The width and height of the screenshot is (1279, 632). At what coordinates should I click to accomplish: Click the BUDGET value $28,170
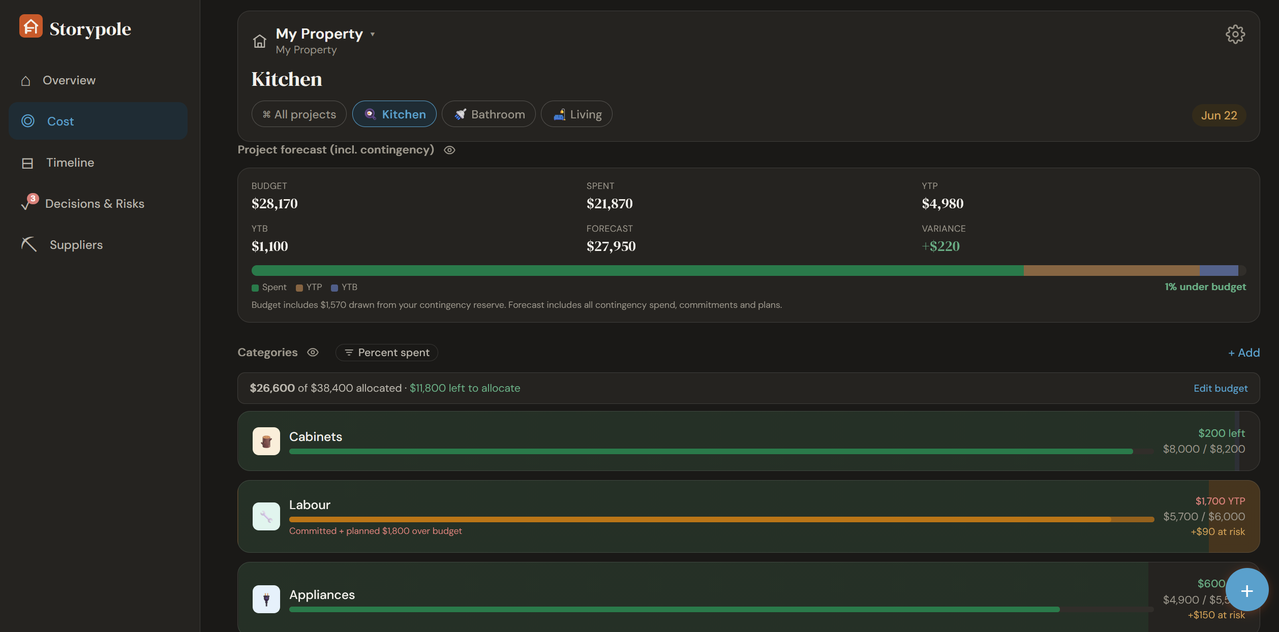tap(275, 204)
